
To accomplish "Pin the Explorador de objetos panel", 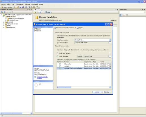I will point(29,10).
